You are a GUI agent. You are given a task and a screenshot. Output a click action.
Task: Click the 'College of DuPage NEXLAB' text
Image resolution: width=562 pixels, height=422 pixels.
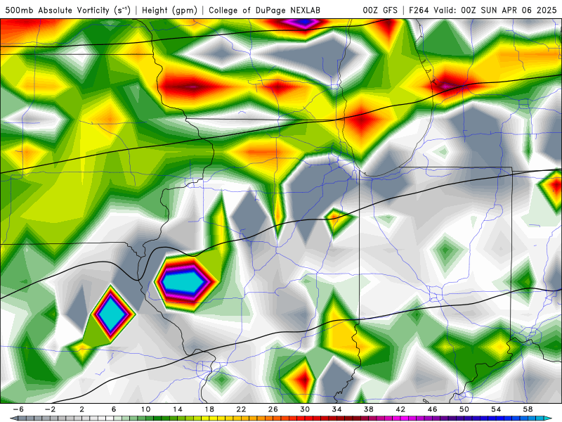[x=265, y=11]
